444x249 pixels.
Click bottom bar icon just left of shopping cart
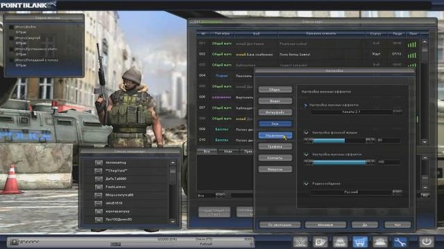[x=340, y=242]
